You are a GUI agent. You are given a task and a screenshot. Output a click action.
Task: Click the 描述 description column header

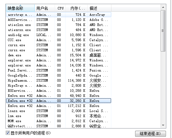click(x=100, y=8)
